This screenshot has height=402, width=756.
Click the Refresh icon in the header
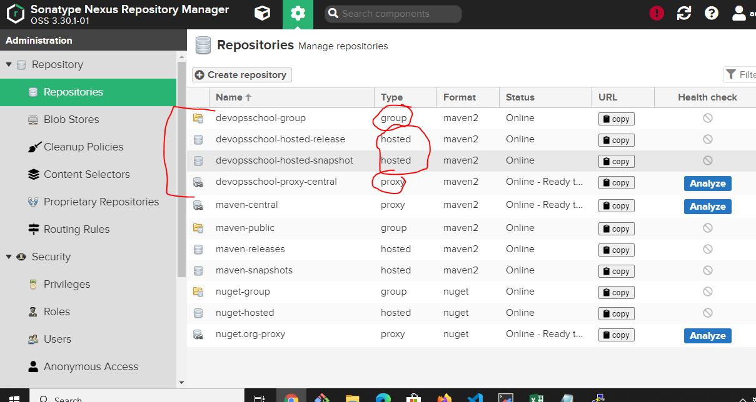click(x=684, y=13)
